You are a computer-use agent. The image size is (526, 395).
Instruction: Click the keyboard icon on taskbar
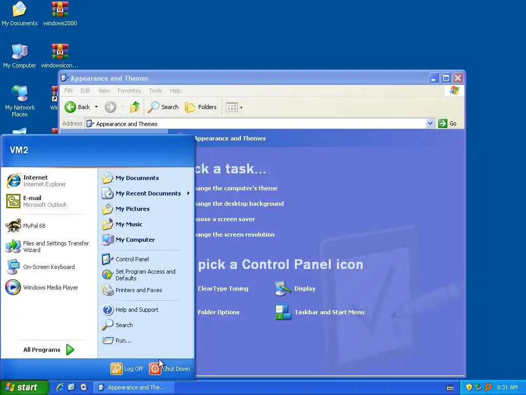450,388
